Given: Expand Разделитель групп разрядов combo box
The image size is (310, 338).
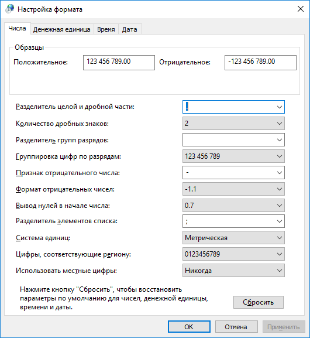Looking at the screenshot, I should pos(233,139).
